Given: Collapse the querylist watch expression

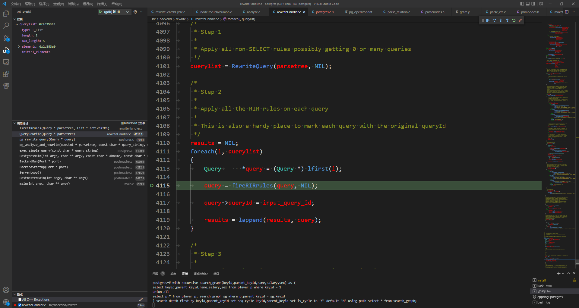Looking at the screenshot, I should point(17,24).
